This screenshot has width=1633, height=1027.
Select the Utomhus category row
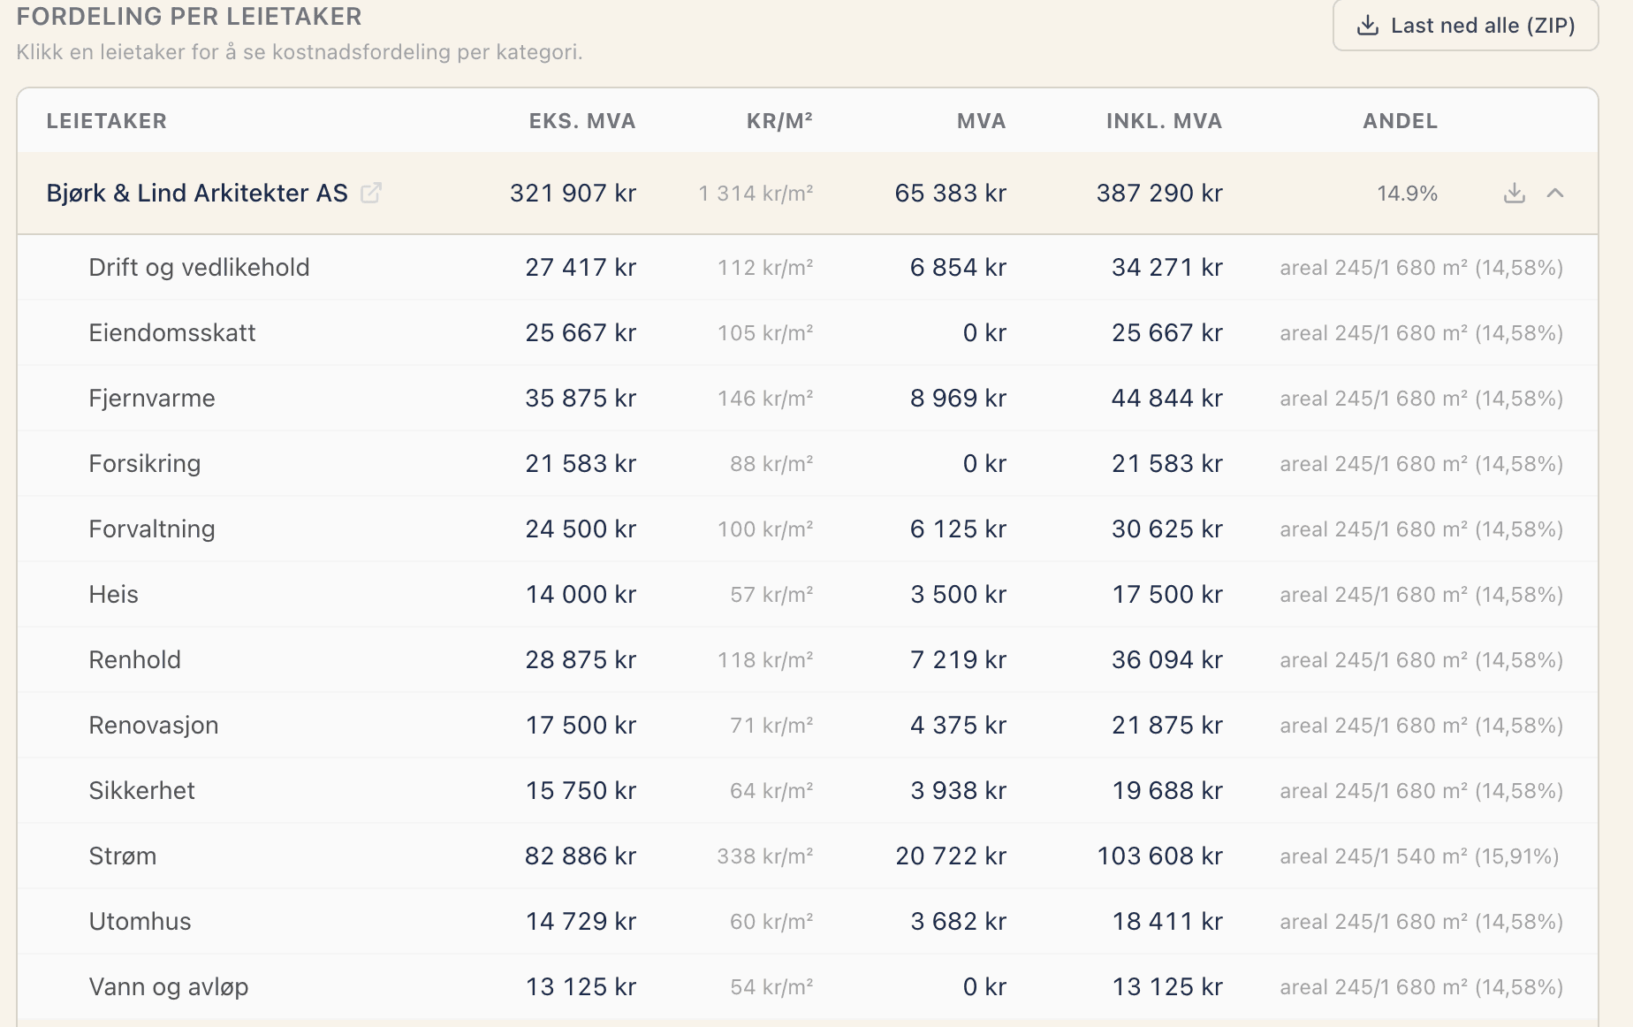pos(808,922)
